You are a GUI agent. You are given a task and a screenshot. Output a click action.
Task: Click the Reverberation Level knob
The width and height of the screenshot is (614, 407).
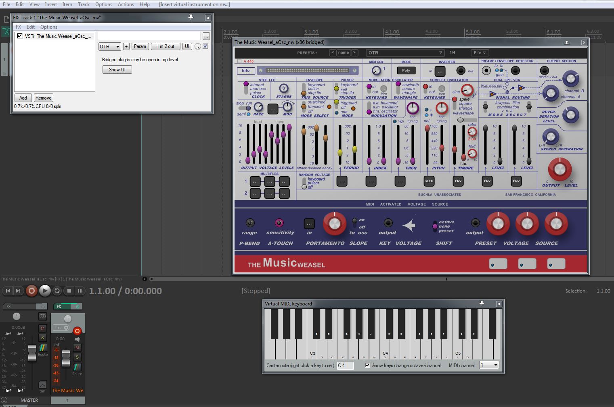click(570, 115)
